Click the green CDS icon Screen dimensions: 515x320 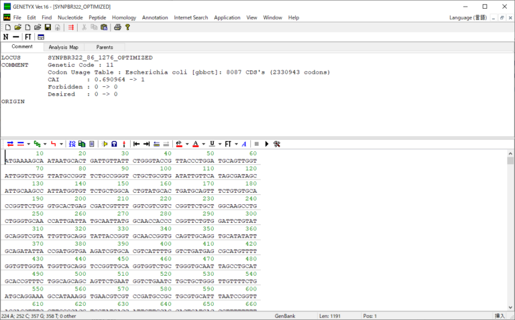pyautogui.click(x=37, y=144)
